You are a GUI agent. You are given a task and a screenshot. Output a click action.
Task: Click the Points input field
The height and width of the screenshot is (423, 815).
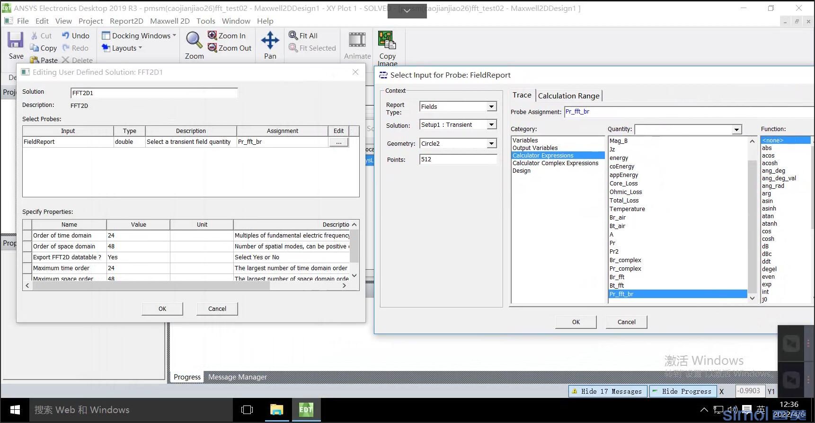tap(458, 159)
